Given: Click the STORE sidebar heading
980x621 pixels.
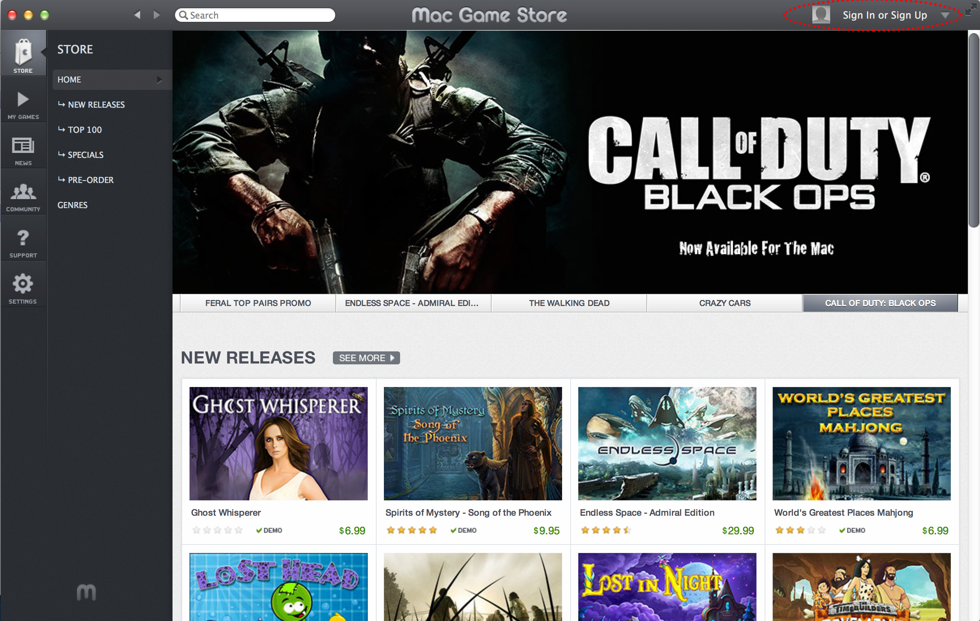Looking at the screenshot, I should tap(75, 49).
